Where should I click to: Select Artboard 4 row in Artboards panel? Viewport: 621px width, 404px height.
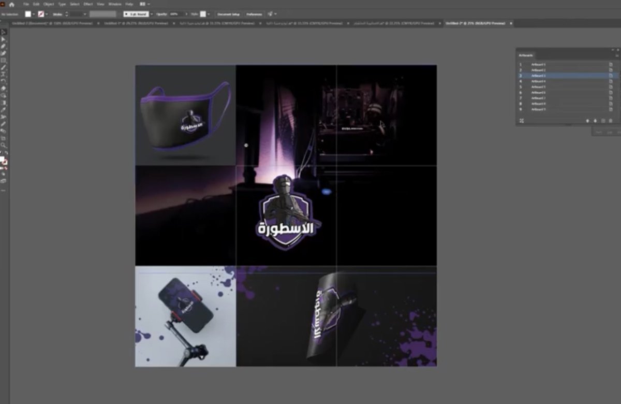pyautogui.click(x=567, y=81)
